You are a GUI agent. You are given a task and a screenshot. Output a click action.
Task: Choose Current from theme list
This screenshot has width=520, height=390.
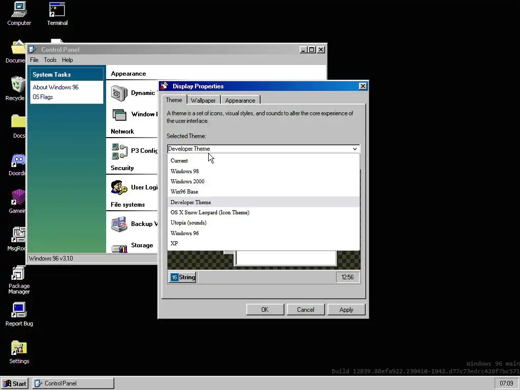264,160
